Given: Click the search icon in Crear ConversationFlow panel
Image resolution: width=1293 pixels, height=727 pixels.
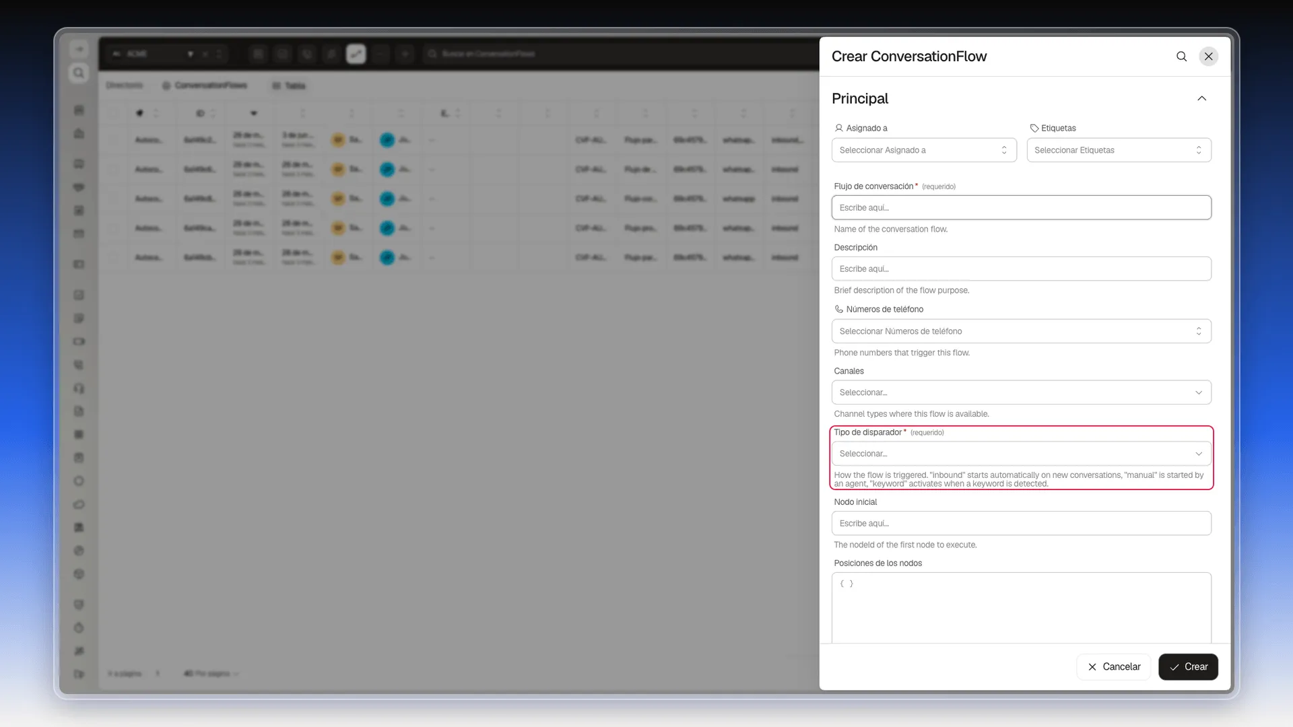Looking at the screenshot, I should click(x=1181, y=57).
